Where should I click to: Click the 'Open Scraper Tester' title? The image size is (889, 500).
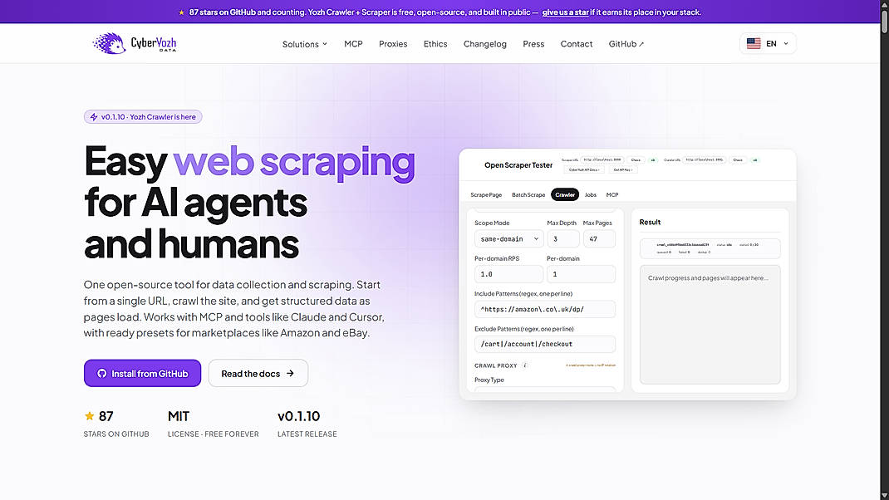[x=518, y=165]
